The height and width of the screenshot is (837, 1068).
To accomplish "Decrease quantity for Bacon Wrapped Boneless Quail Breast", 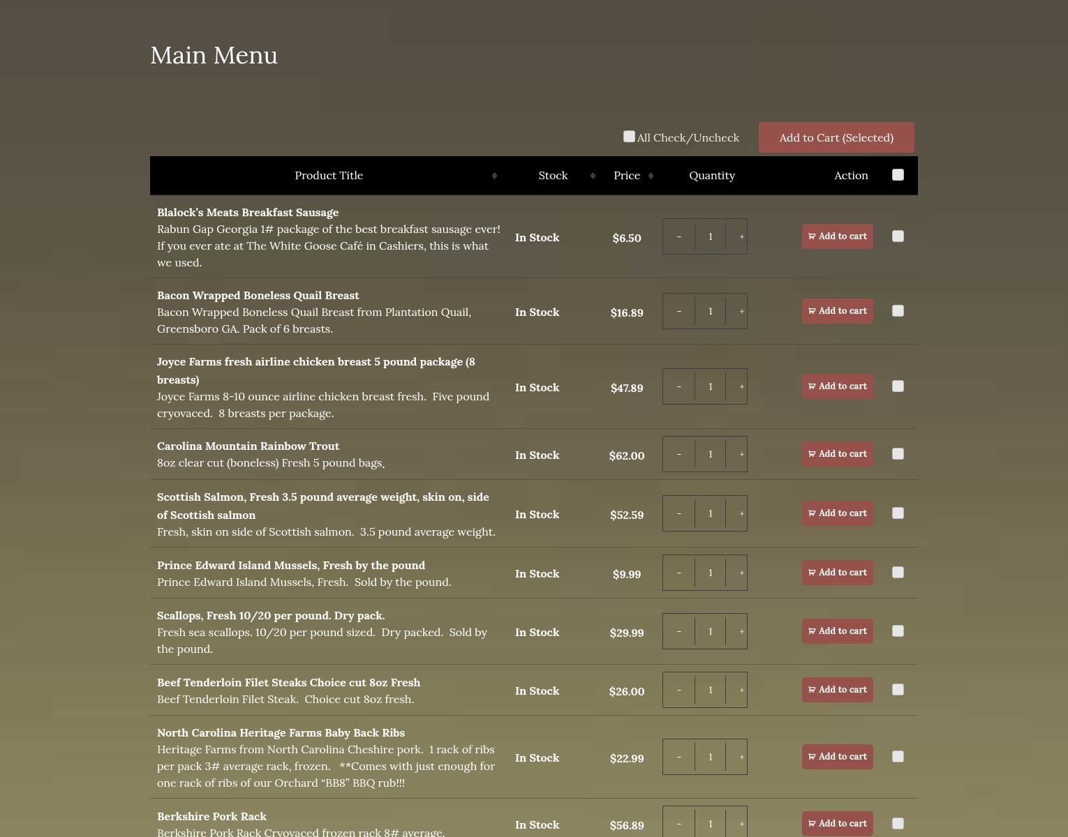I will point(678,311).
